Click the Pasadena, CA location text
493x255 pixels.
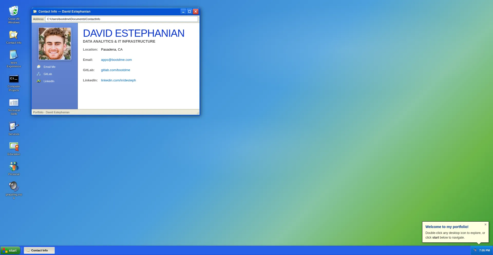click(112, 50)
